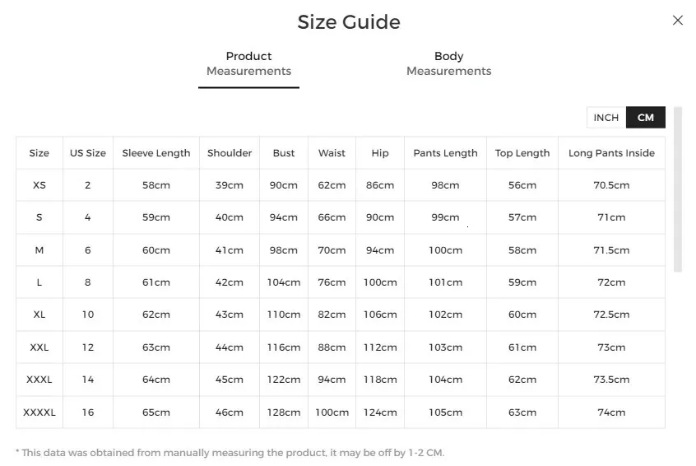Switch to the Body Measurements tab
696x466 pixels.
pos(448,63)
